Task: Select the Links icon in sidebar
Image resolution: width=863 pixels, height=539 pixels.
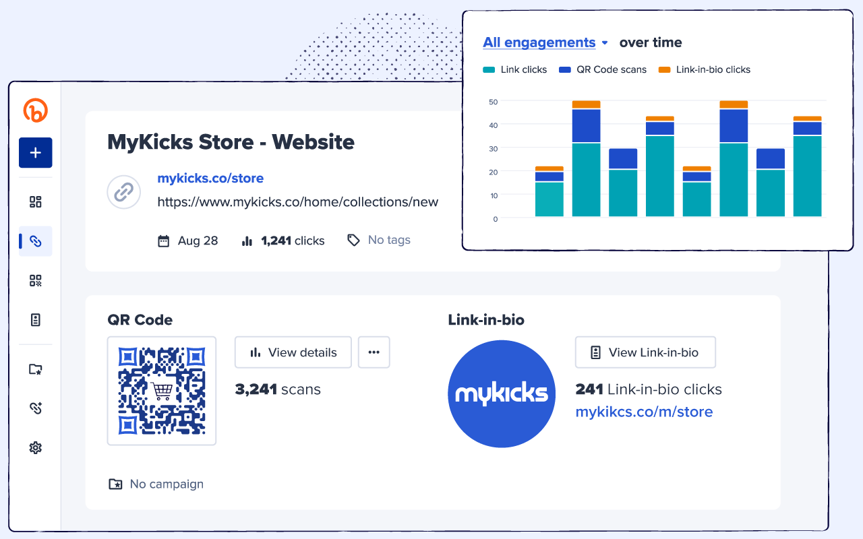Action: 36,241
